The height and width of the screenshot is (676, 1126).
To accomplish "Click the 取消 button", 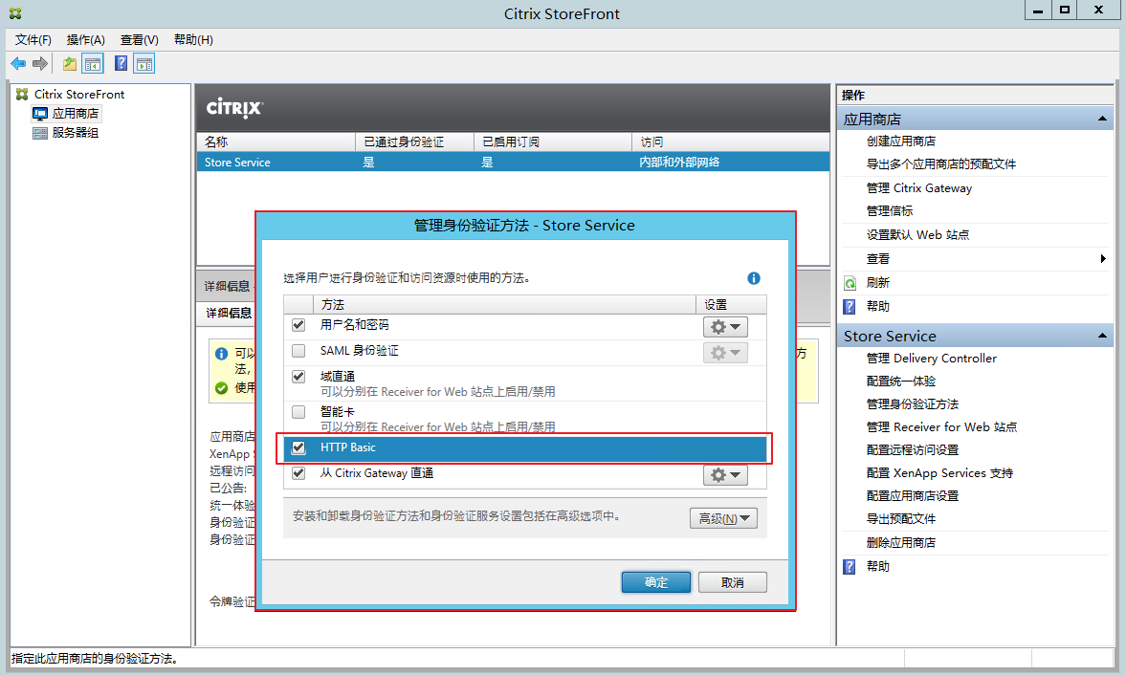I will click(x=732, y=582).
